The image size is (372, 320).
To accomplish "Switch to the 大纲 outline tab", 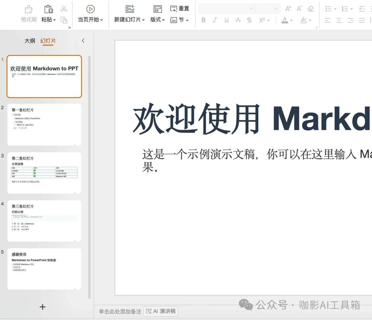I will (29, 41).
